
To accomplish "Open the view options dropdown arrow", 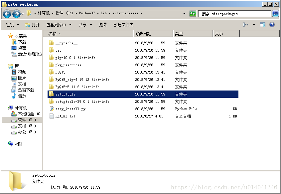I will point(254,25).
